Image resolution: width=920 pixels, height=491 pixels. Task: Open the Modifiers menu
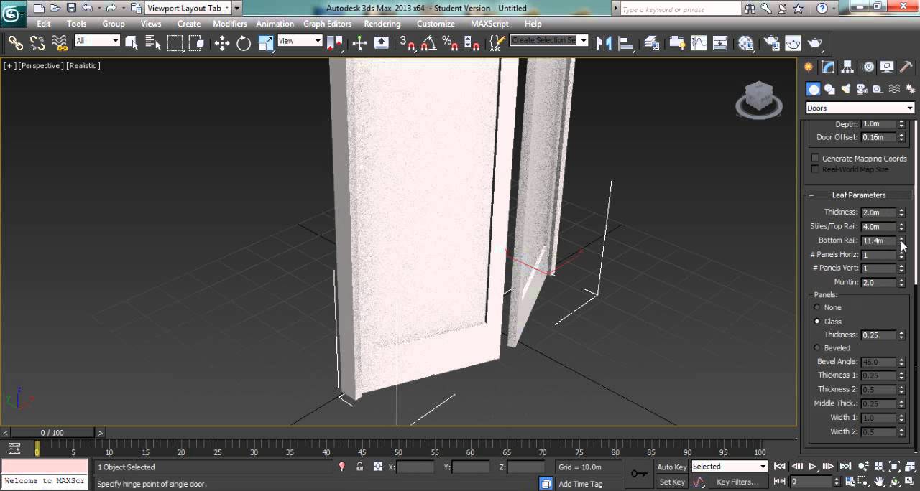click(230, 24)
